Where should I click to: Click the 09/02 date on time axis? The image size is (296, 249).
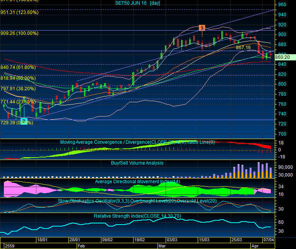(108, 240)
